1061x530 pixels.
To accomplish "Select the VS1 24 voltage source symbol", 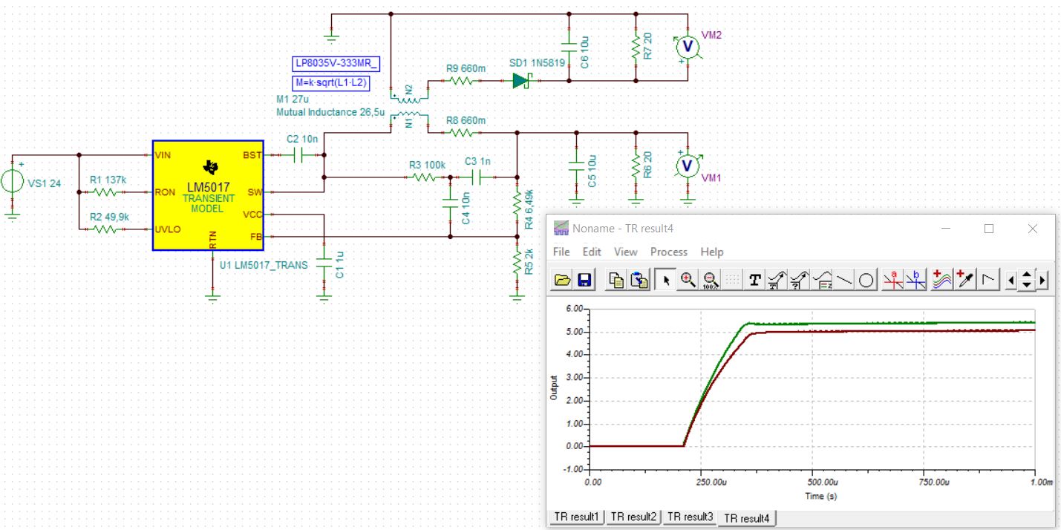I will point(12,181).
